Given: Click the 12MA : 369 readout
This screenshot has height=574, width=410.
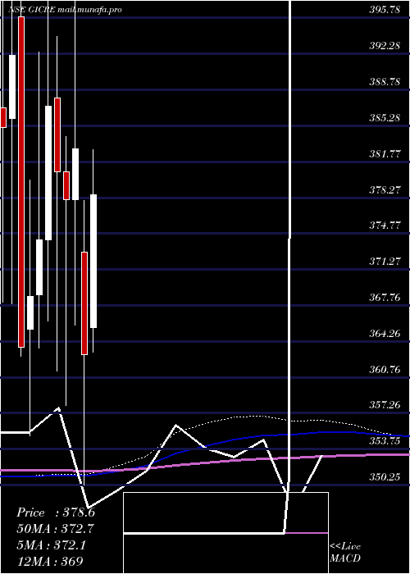Looking at the screenshot, I should pyautogui.click(x=49, y=561).
